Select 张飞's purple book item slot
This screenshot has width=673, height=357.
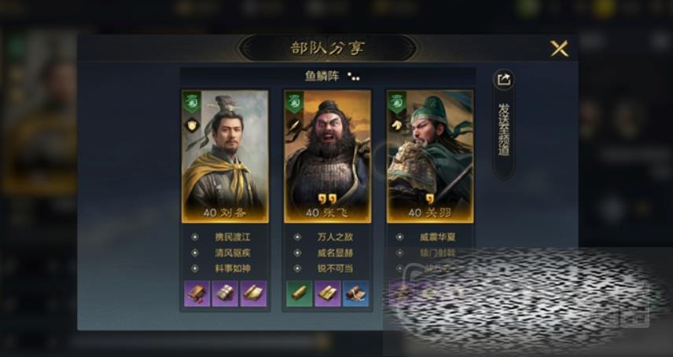click(x=328, y=293)
